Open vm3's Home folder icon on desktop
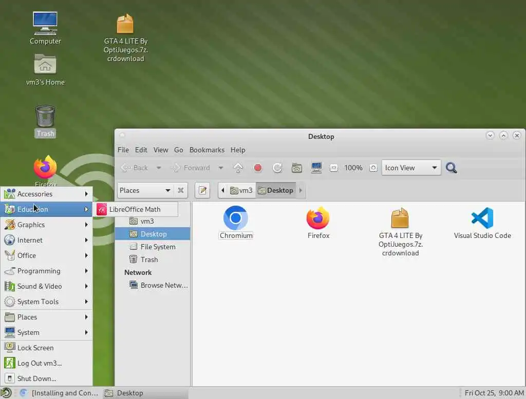This screenshot has width=526, height=399. [45, 70]
